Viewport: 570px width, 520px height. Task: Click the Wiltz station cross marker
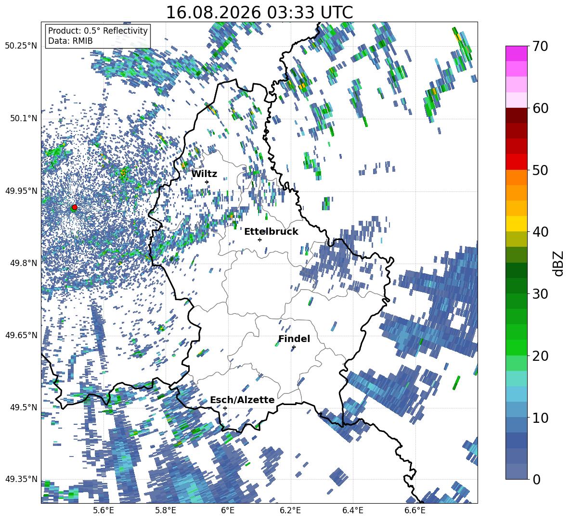point(207,182)
